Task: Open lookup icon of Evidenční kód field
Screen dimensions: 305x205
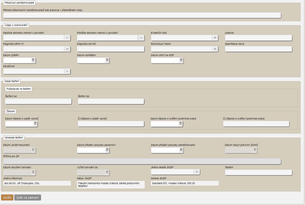Action: [x=215, y=38]
